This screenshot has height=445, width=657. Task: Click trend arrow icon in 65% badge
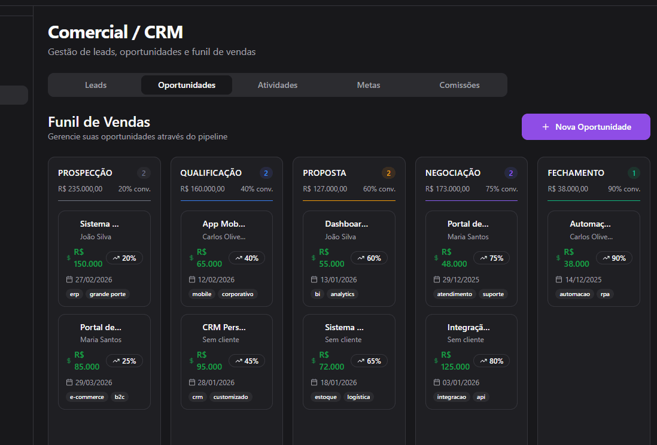click(x=361, y=361)
